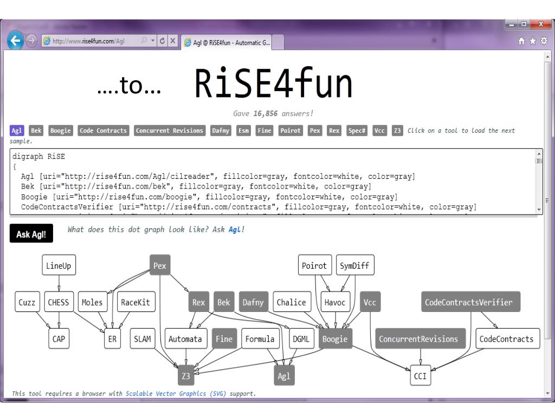Click the CHESS graph node

tap(59, 302)
